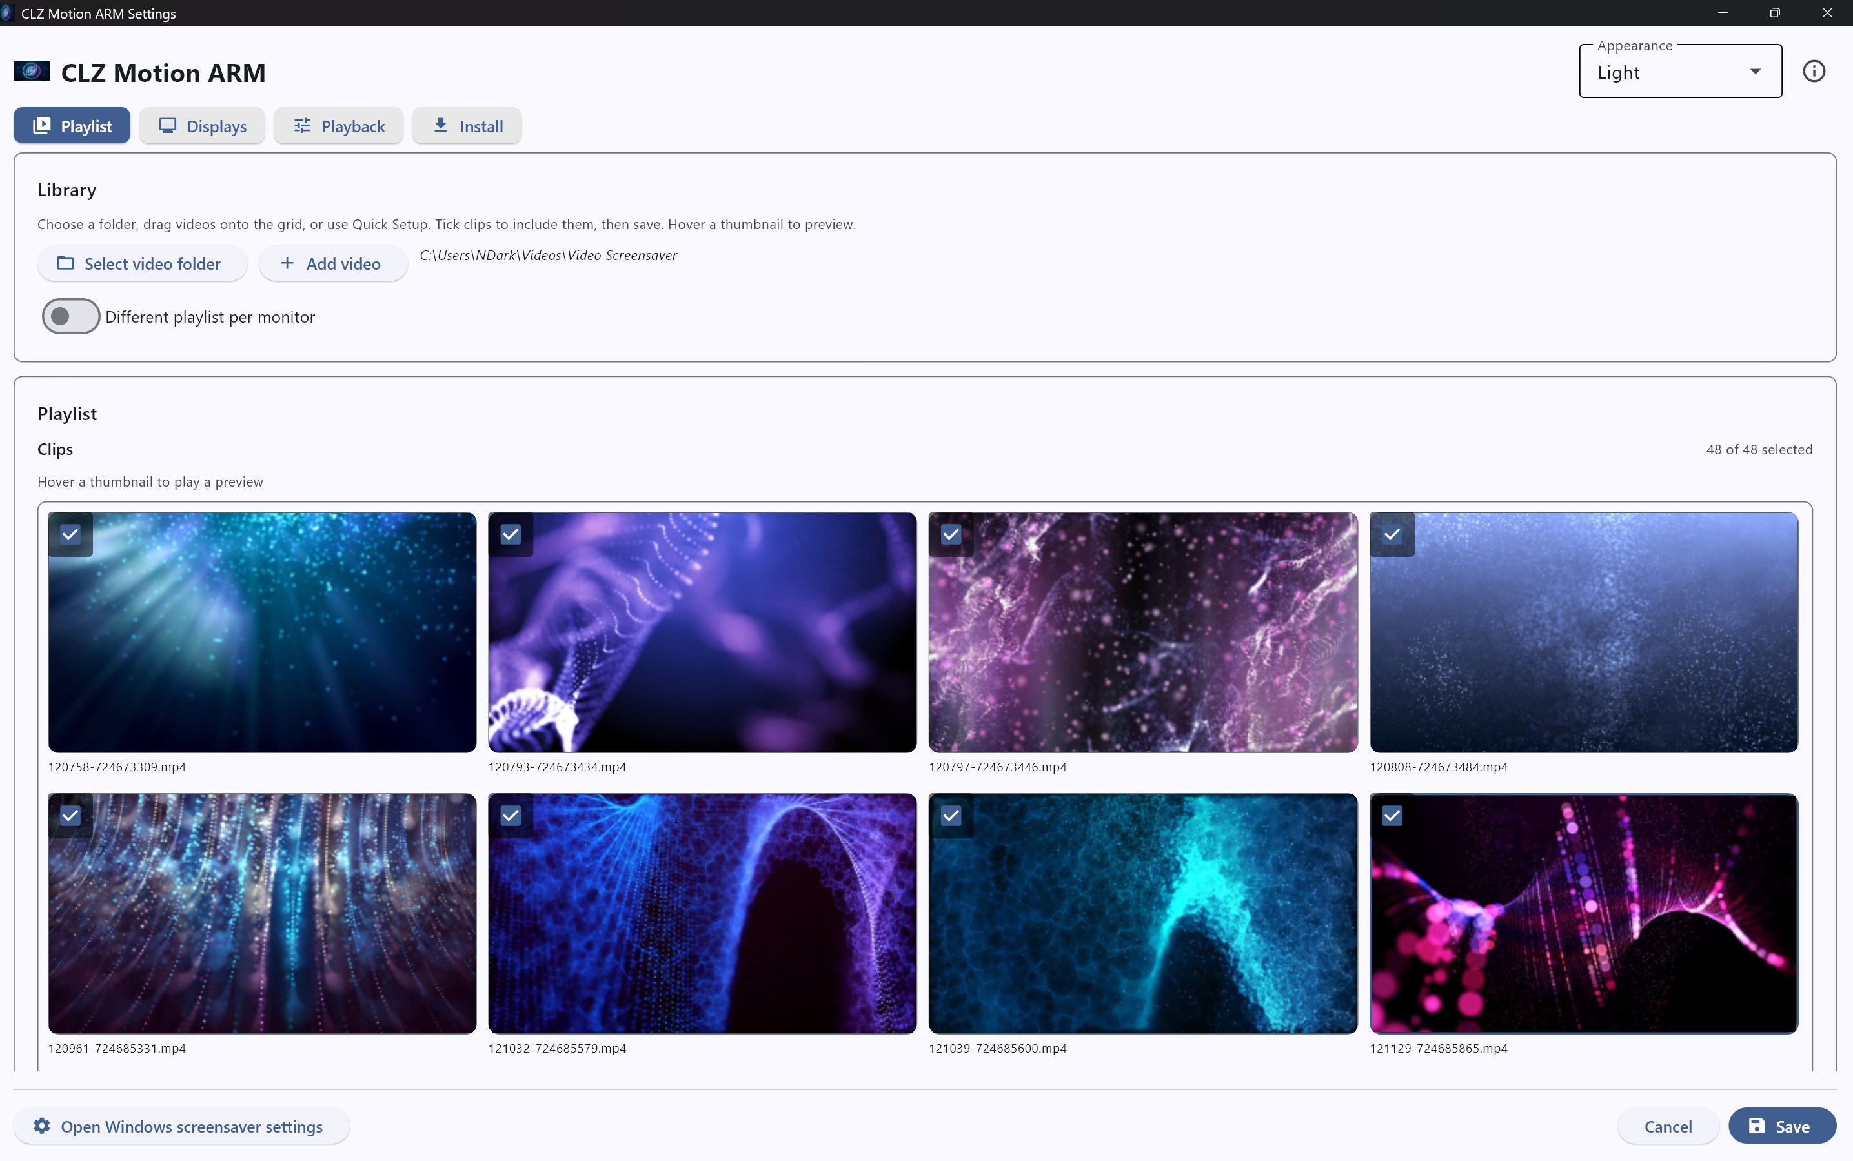Click thumbnail of 121032-724685579.mp4

click(x=702, y=914)
